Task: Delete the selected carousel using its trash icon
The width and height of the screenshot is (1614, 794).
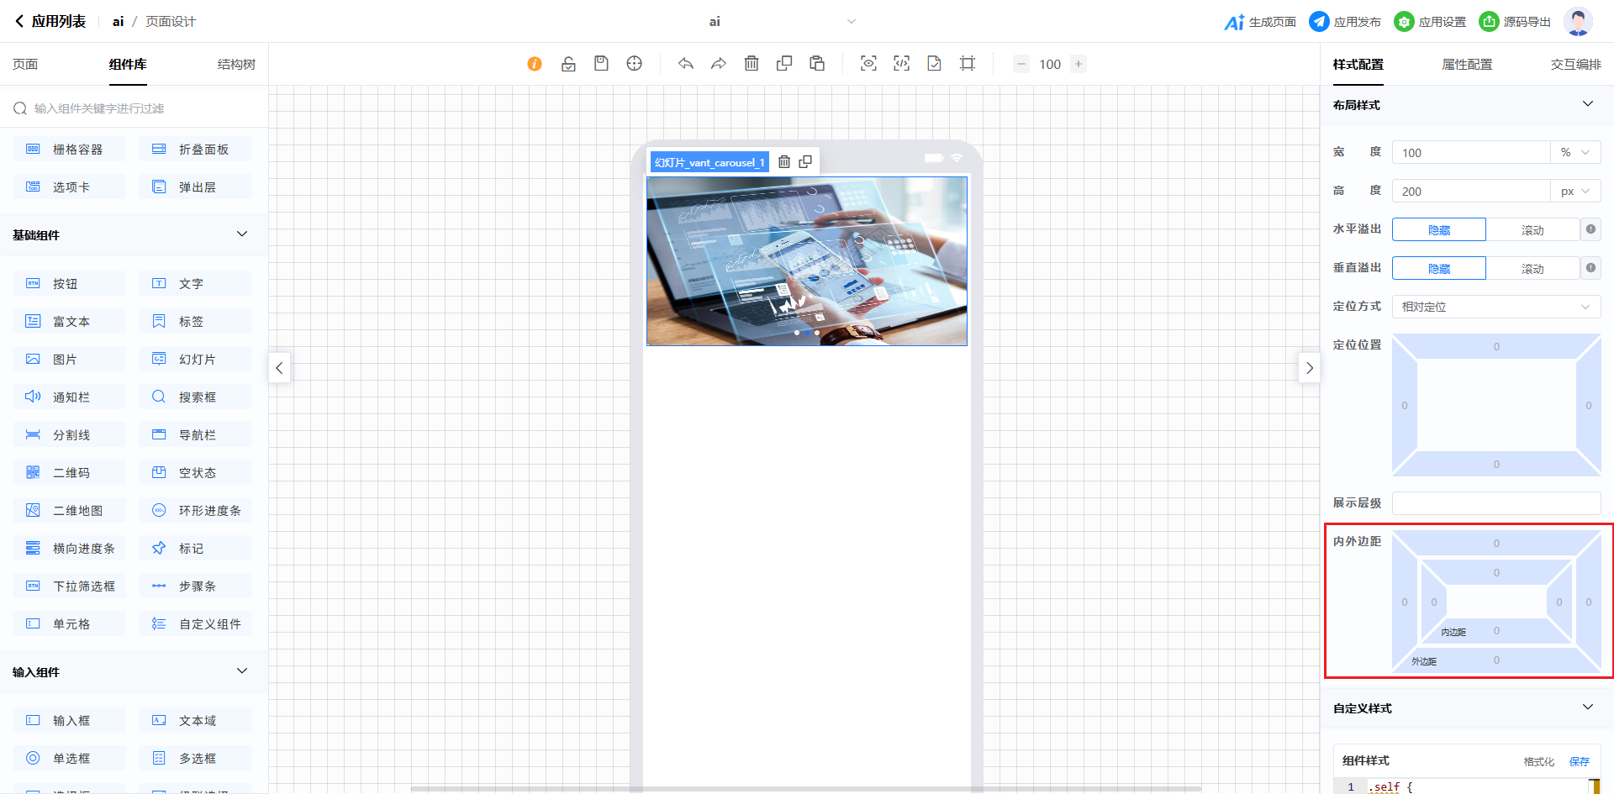Action: (784, 162)
